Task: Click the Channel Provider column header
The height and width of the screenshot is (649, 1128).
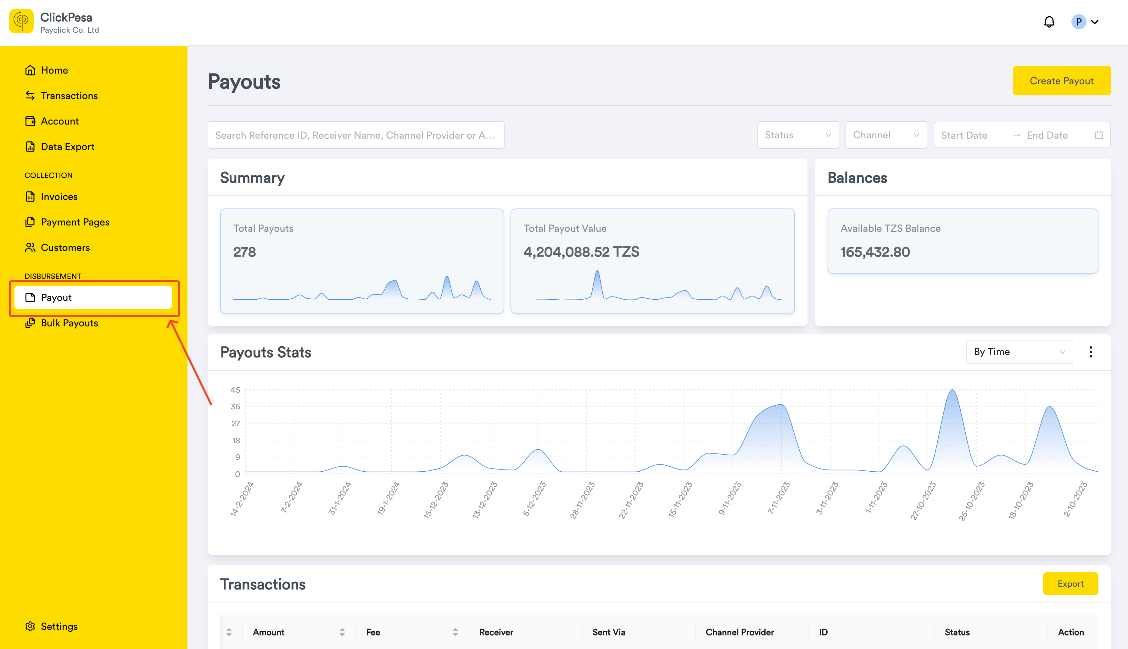Action: [740, 632]
